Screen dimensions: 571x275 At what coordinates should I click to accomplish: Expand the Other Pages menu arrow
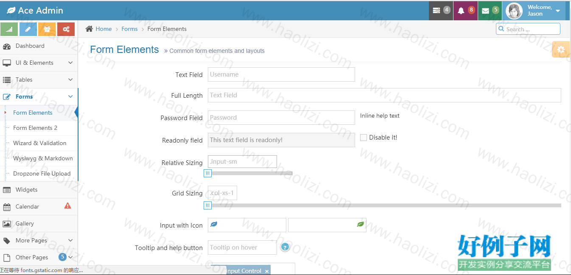click(x=70, y=257)
